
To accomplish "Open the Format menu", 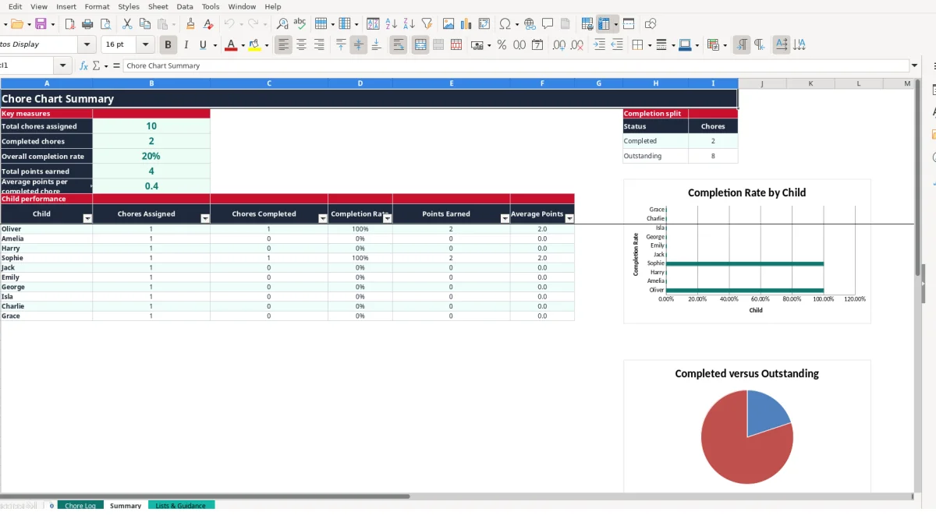I will pos(97,6).
